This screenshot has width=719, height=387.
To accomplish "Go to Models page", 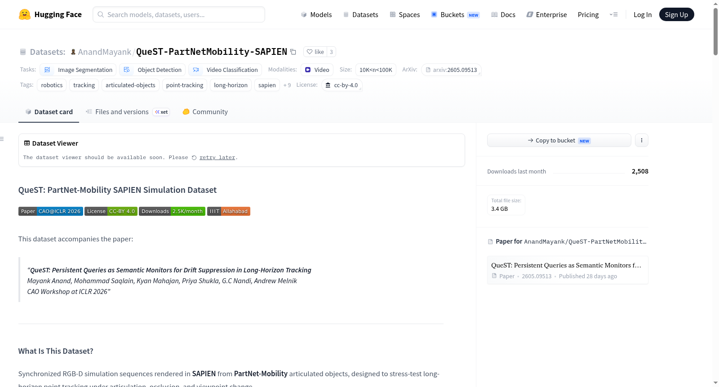I will pos(316,14).
